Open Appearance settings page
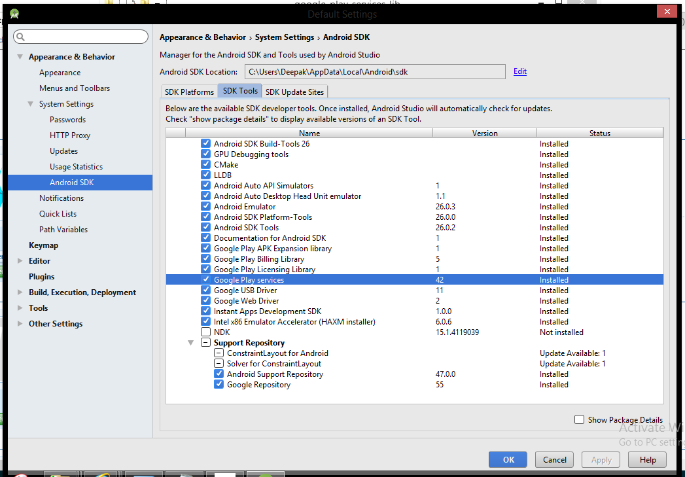685x477 pixels. tap(60, 73)
